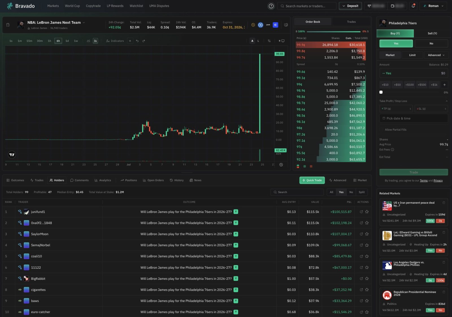
Task: Switch to the Trades tab in order book panel
Action: [x=351, y=22]
